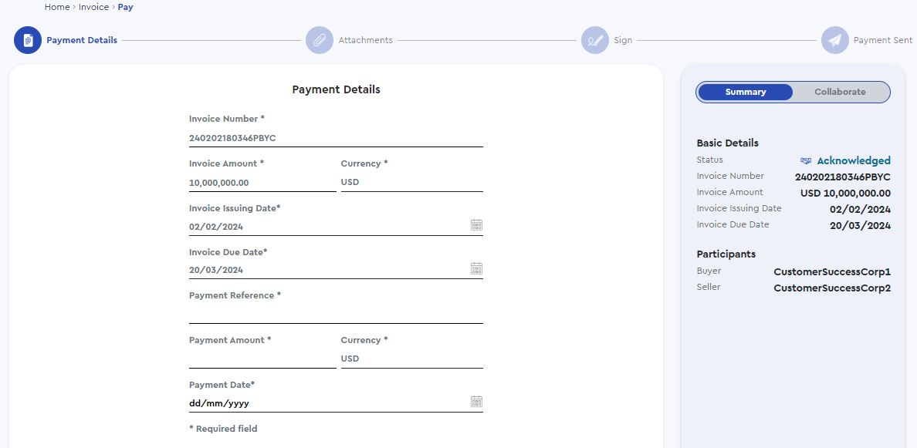Viewport: 917px width, 448px height.
Task: Switch to the Collaborate toggle option
Action: point(840,93)
